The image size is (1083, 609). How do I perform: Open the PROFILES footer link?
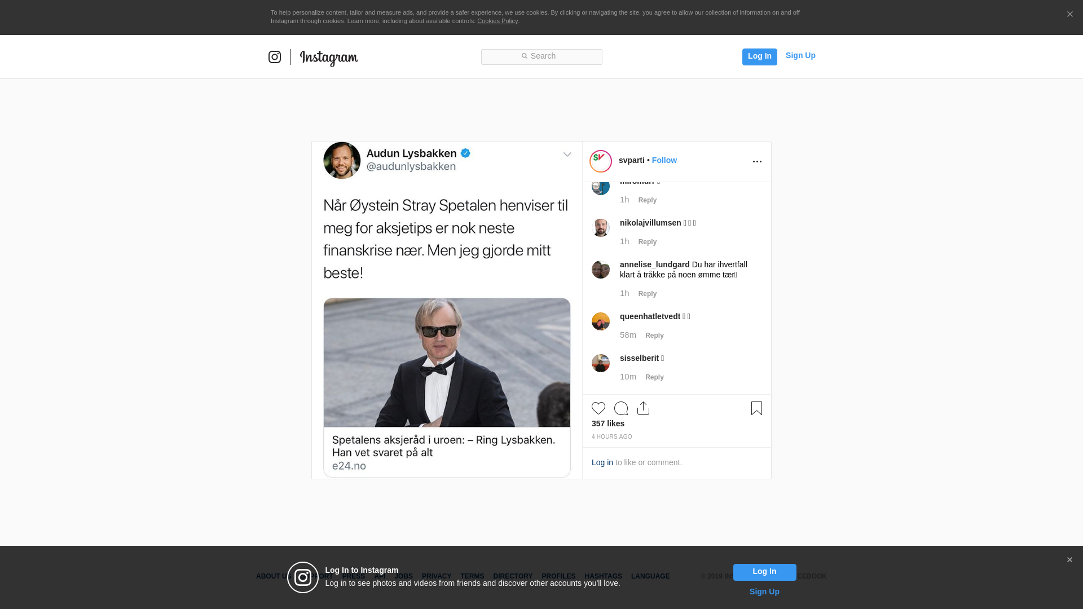tap(558, 576)
